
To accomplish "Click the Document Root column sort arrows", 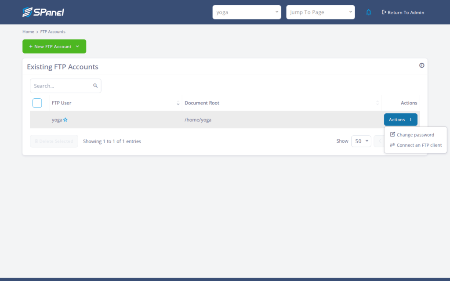I will 377,103.
